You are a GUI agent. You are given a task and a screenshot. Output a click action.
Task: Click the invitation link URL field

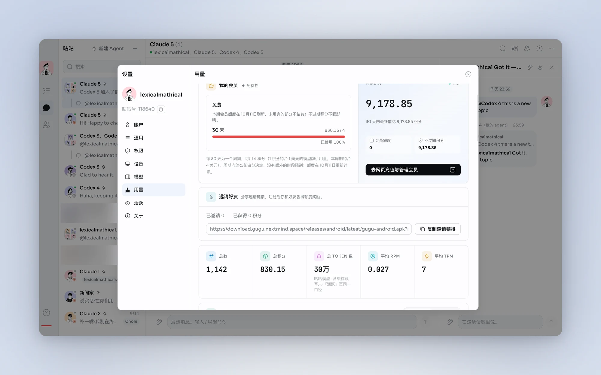pos(309,229)
